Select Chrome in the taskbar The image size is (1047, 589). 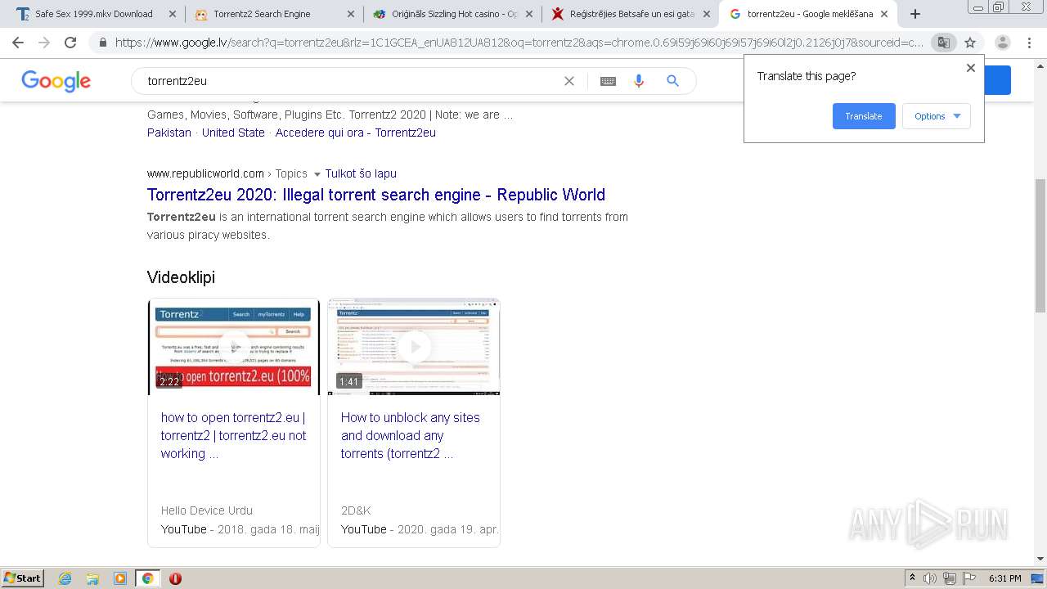coord(147,578)
